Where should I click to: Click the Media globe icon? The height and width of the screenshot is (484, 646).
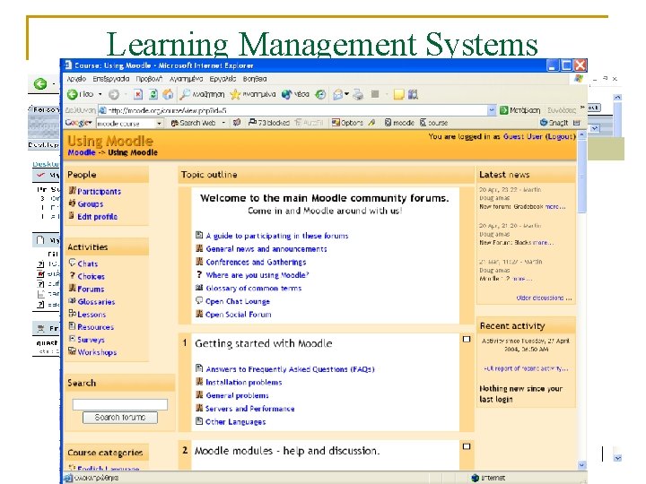286,95
